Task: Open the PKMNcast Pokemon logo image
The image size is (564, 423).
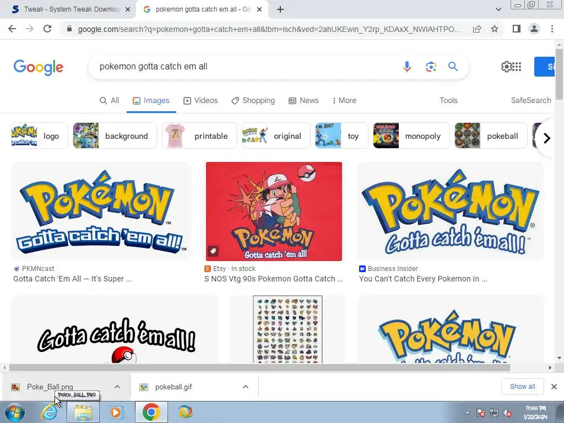Action: click(x=101, y=211)
